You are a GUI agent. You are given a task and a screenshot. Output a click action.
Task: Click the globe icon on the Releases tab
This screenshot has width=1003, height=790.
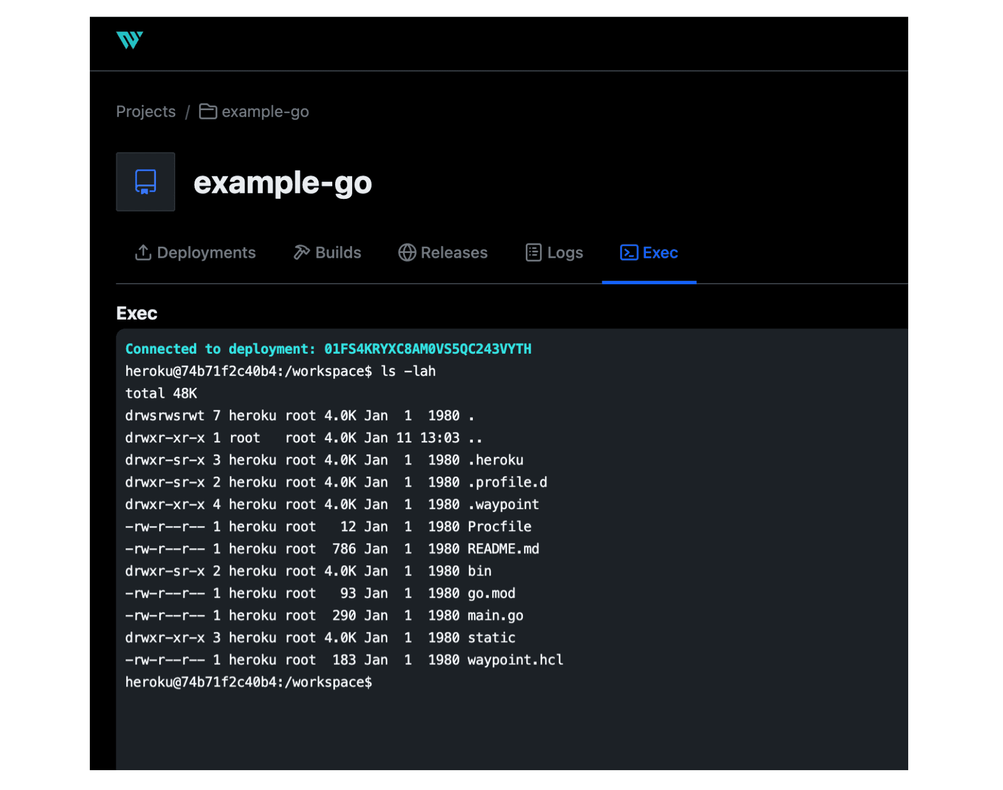[x=407, y=252]
